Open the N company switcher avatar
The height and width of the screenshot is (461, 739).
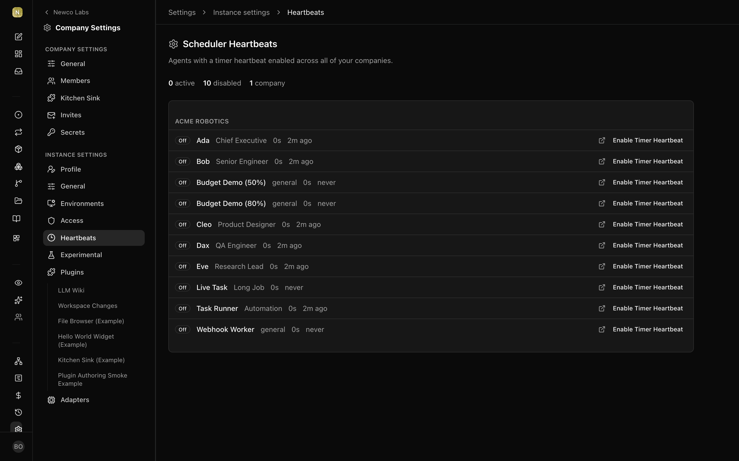pos(17,12)
